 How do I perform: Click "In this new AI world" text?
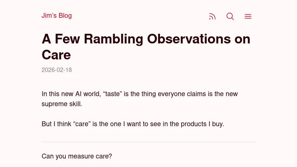71,94
